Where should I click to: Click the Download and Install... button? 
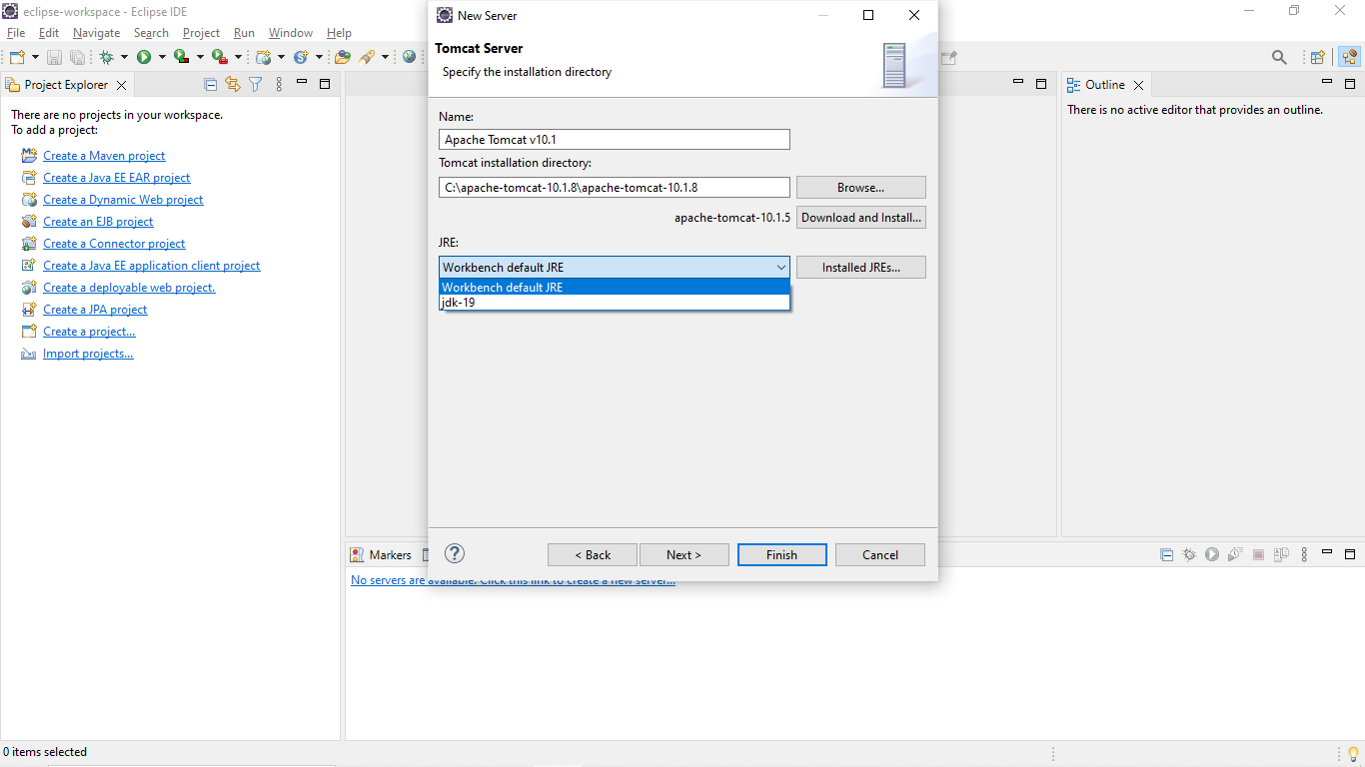point(861,217)
